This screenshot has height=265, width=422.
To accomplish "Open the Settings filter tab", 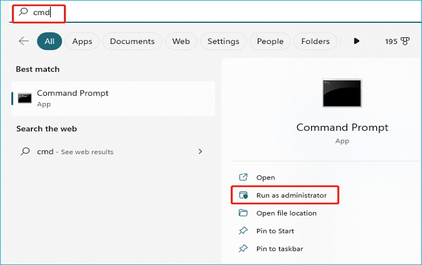I will pos(224,41).
